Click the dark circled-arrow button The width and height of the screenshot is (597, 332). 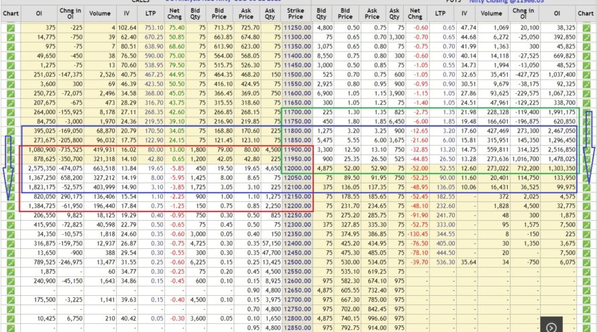(551, 326)
